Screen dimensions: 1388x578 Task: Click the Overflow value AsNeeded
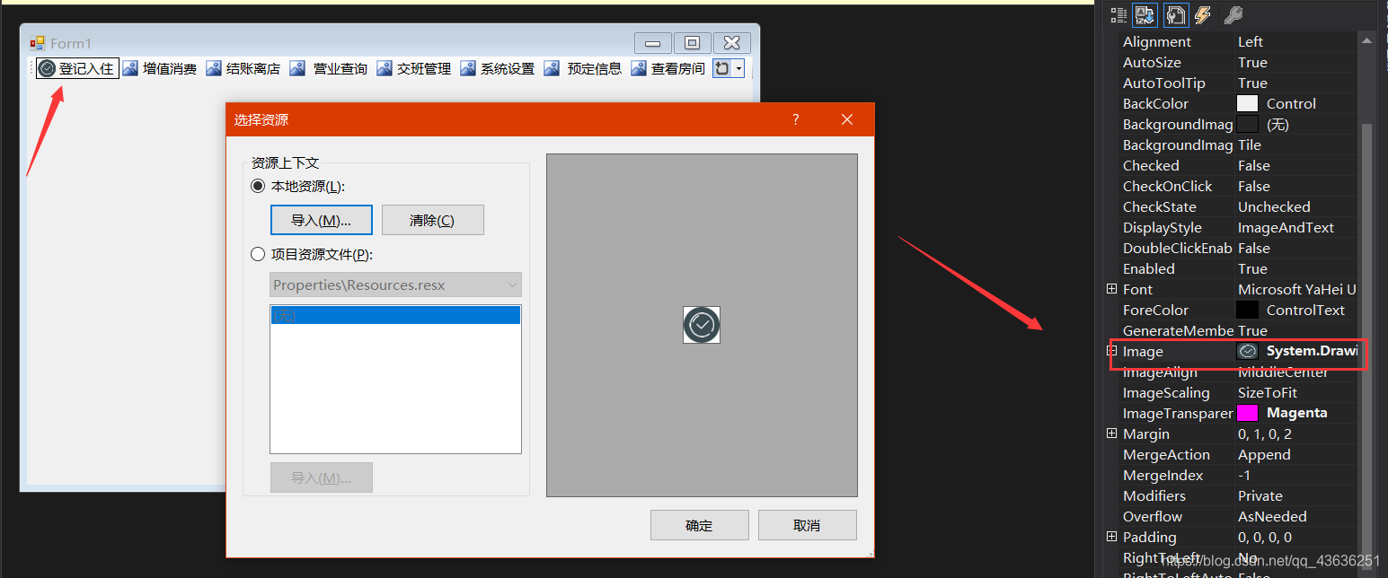pyautogui.click(x=1272, y=516)
